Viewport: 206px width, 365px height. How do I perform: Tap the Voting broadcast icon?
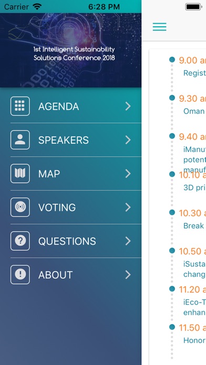pyautogui.click(x=20, y=207)
